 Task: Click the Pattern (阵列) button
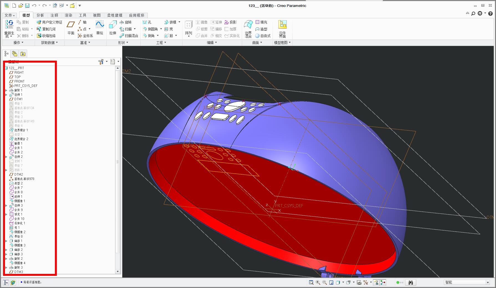(189, 29)
